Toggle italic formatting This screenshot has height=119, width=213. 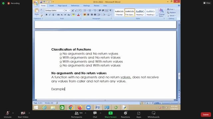tap(50, 15)
